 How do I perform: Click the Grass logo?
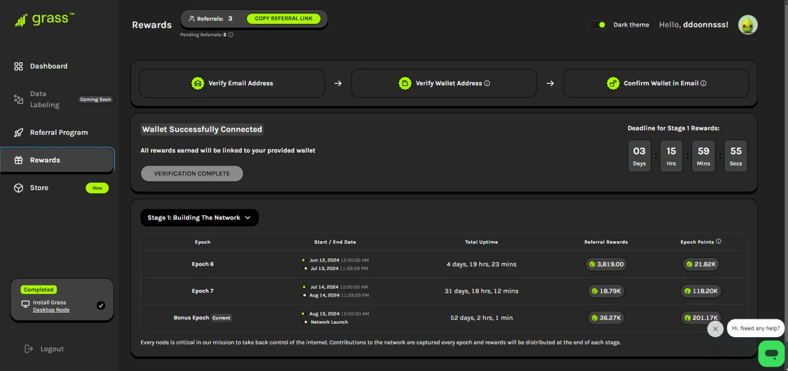click(x=44, y=20)
